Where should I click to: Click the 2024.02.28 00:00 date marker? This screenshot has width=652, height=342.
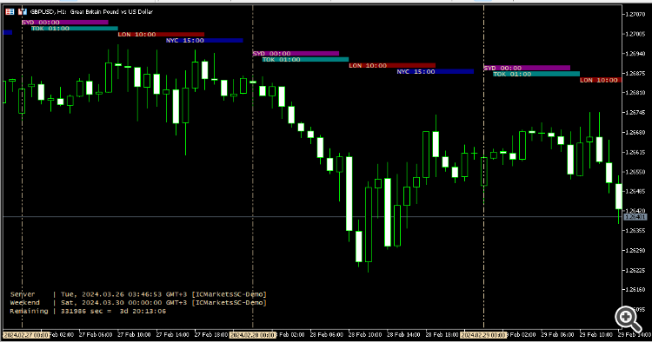(252, 334)
